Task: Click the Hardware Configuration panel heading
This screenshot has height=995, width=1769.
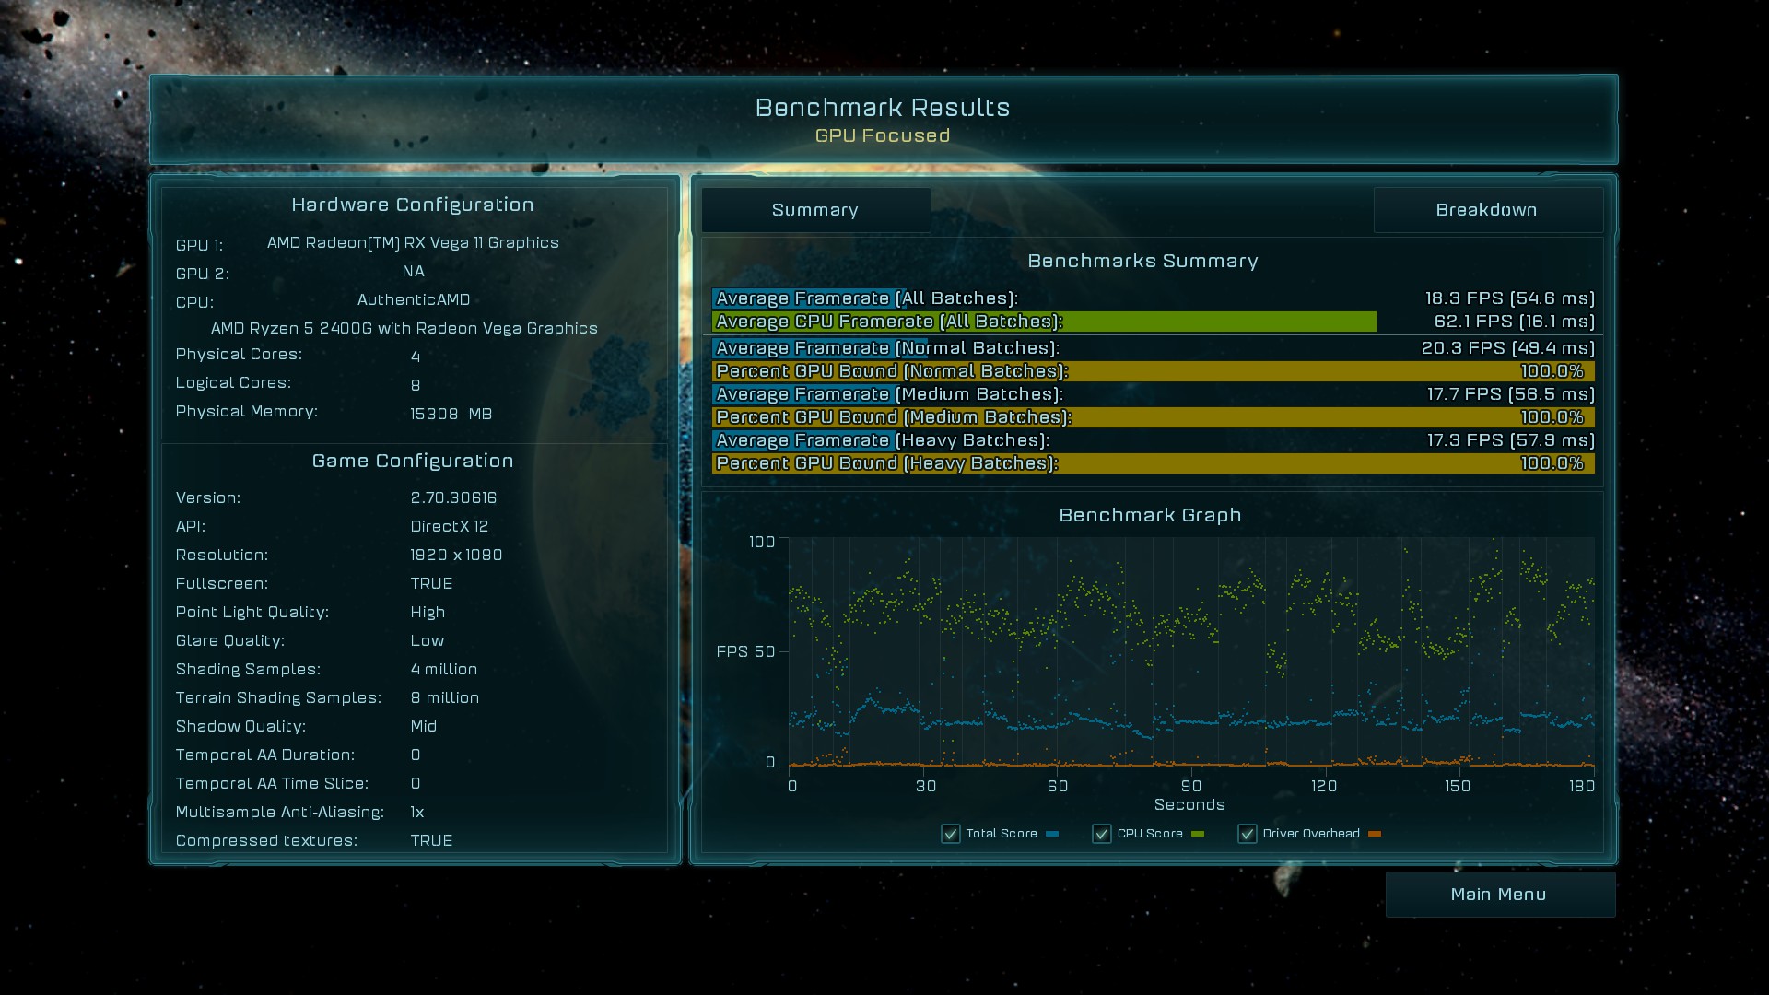Action: (x=412, y=205)
